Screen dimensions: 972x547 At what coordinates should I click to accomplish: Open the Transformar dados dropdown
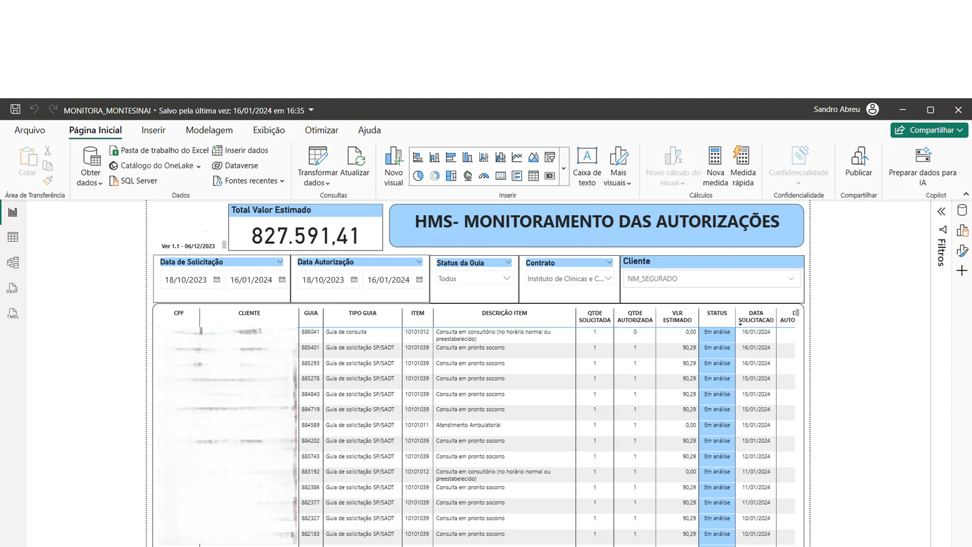coord(317,167)
